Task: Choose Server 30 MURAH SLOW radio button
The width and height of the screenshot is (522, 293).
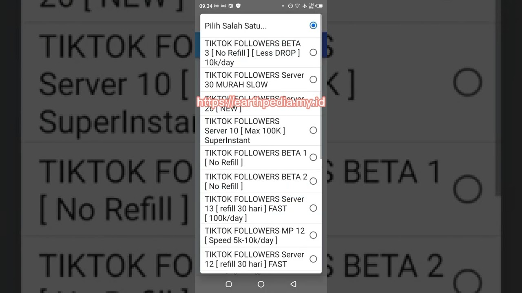Action: click(x=313, y=80)
